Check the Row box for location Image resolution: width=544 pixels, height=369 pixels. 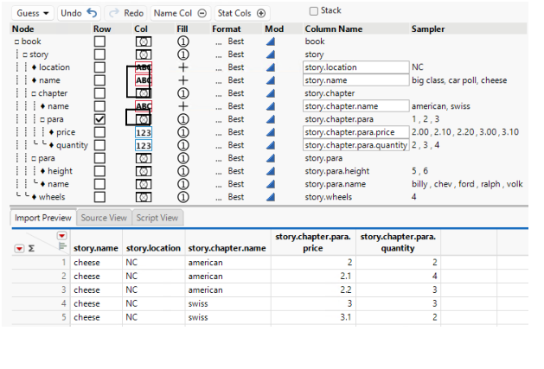[x=99, y=67]
